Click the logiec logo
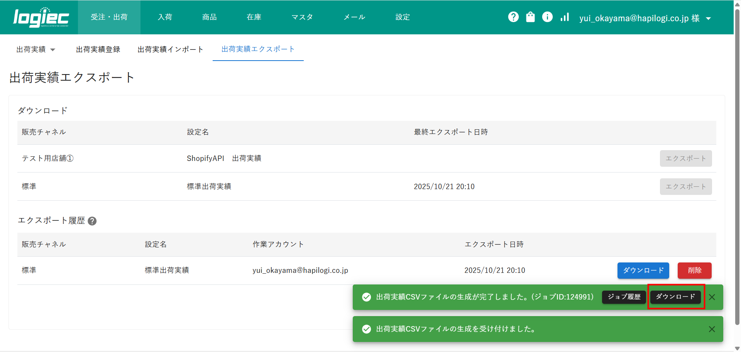 pyautogui.click(x=41, y=17)
